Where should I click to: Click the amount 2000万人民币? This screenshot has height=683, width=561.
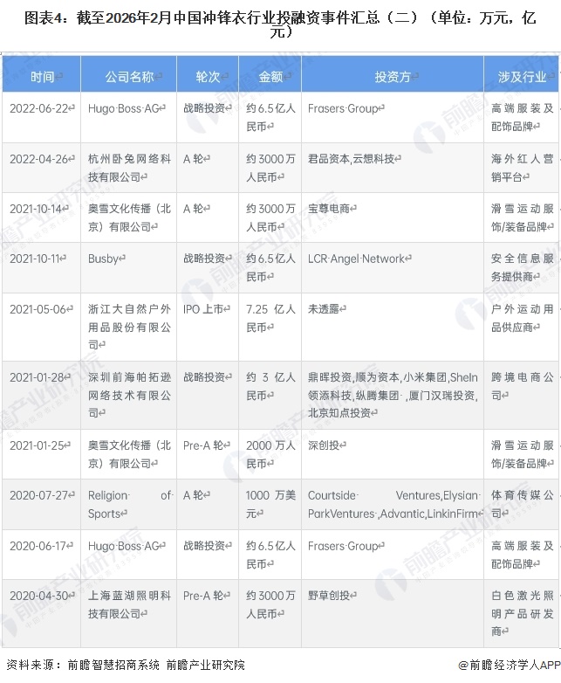click(x=270, y=454)
